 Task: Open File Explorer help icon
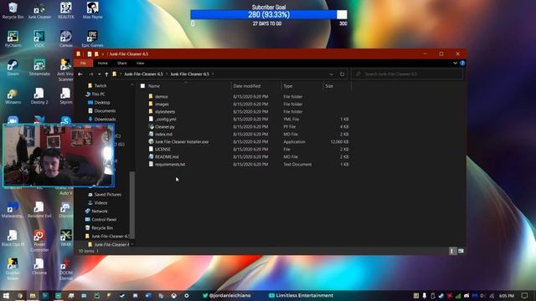pos(462,64)
